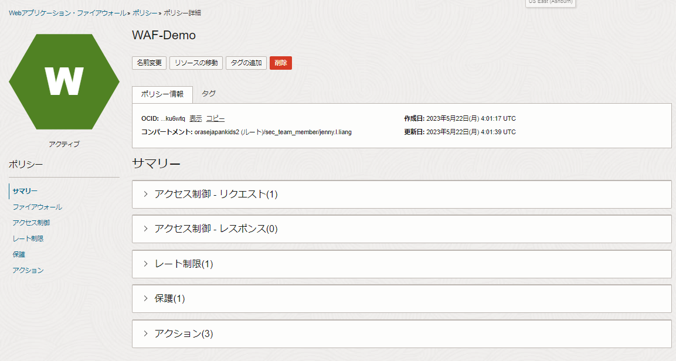Open ファイアウォール in the left sidebar
676x361 pixels.
pyautogui.click(x=37, y=207)
